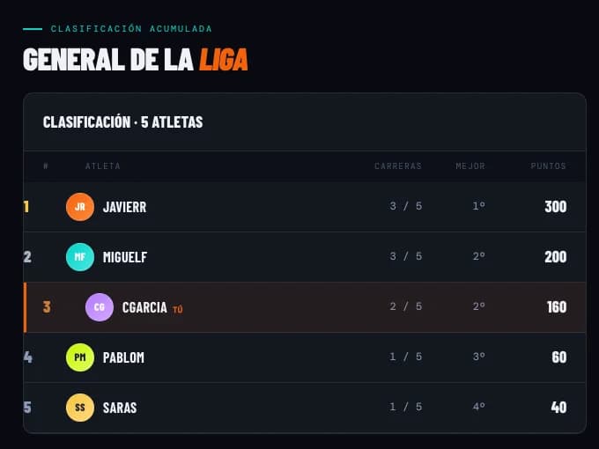Click the yellow SS avatar icon
This screenshot has width=599, height=449.
(80, 408)
